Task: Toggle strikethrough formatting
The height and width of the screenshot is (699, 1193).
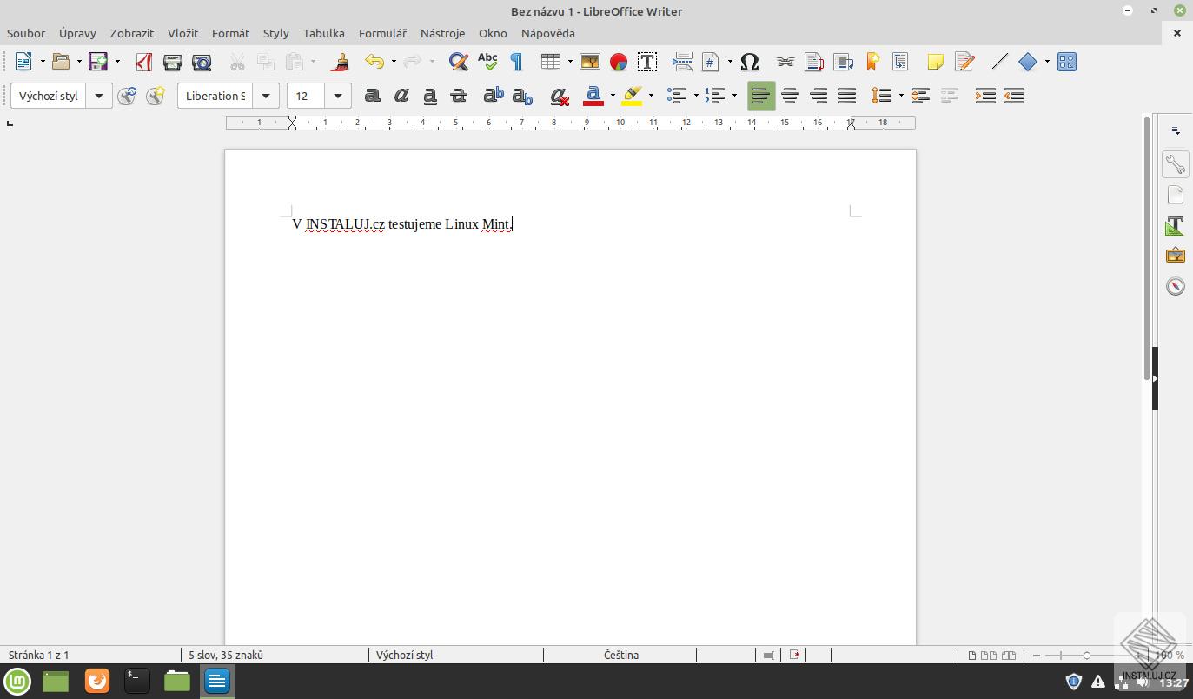Action: coord(459,96)
